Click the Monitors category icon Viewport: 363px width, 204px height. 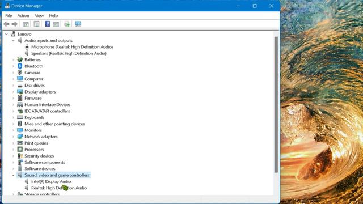pos(20,130)
